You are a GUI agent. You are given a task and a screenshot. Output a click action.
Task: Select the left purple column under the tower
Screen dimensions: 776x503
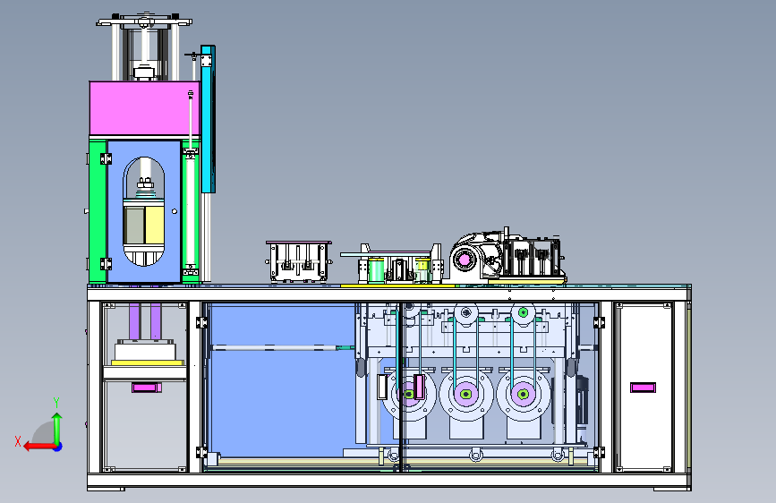[134, 321]
